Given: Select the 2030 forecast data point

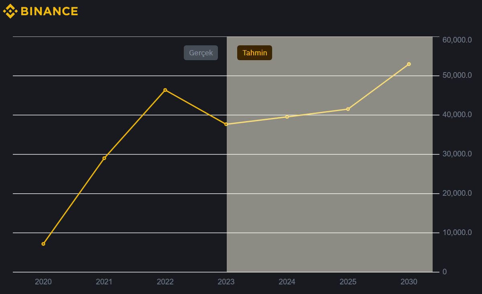Looking at the screenshot, I should 409,64.
